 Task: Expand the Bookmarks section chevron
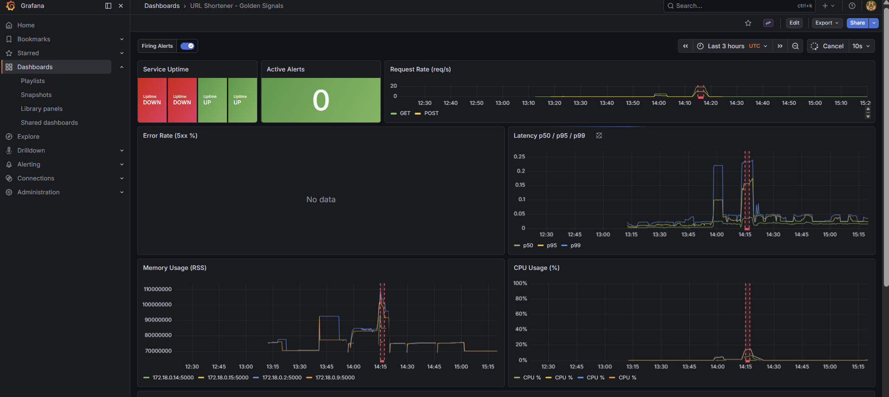click(x=122, y=39)
